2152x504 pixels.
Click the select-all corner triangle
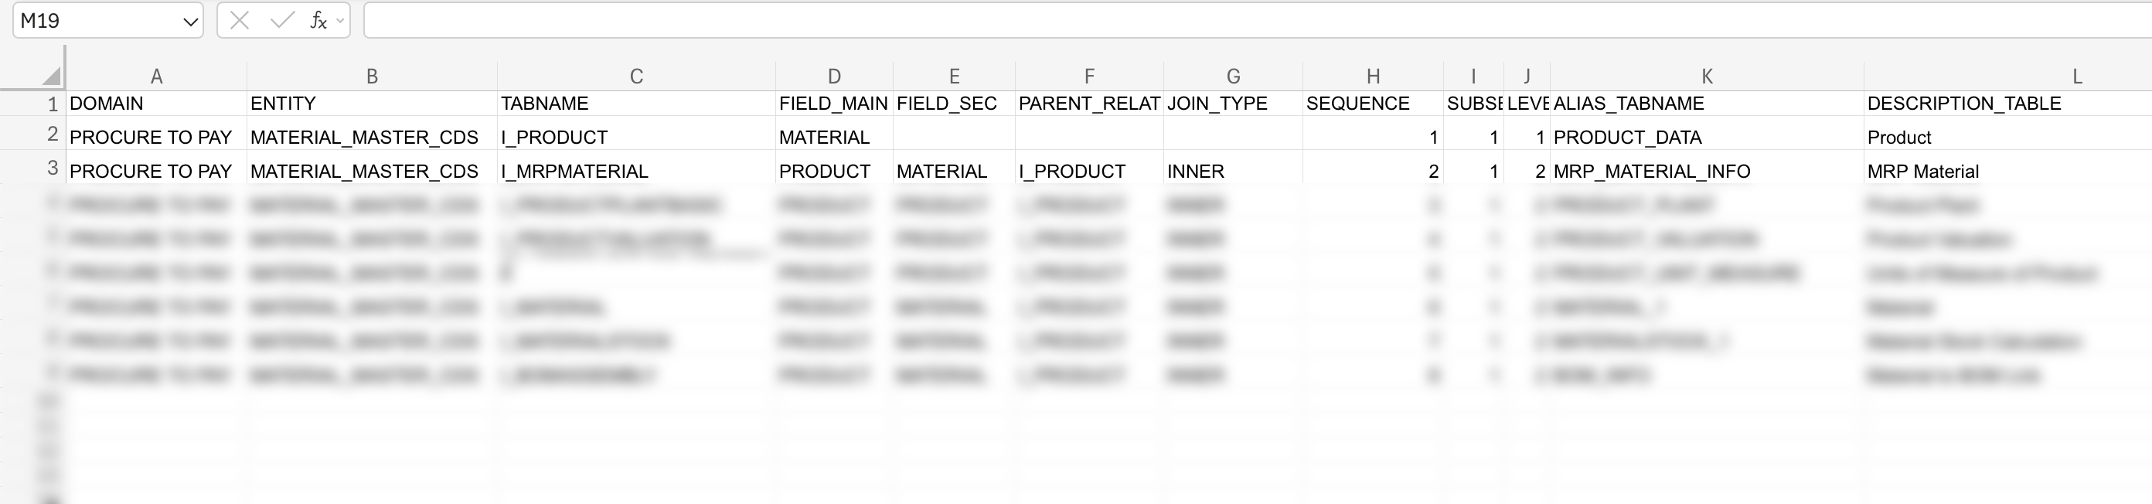tap(51, 77)
